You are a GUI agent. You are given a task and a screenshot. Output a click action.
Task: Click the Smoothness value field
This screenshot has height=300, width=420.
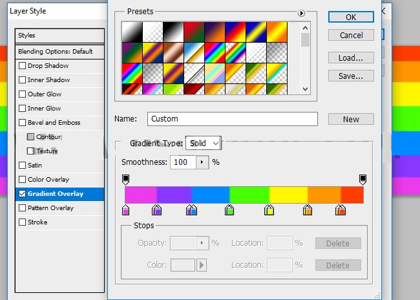pos(184,162)
